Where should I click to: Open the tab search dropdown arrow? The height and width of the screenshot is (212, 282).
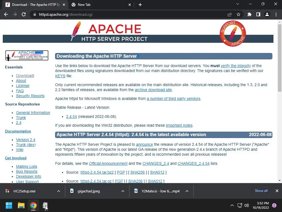[238, 4]
